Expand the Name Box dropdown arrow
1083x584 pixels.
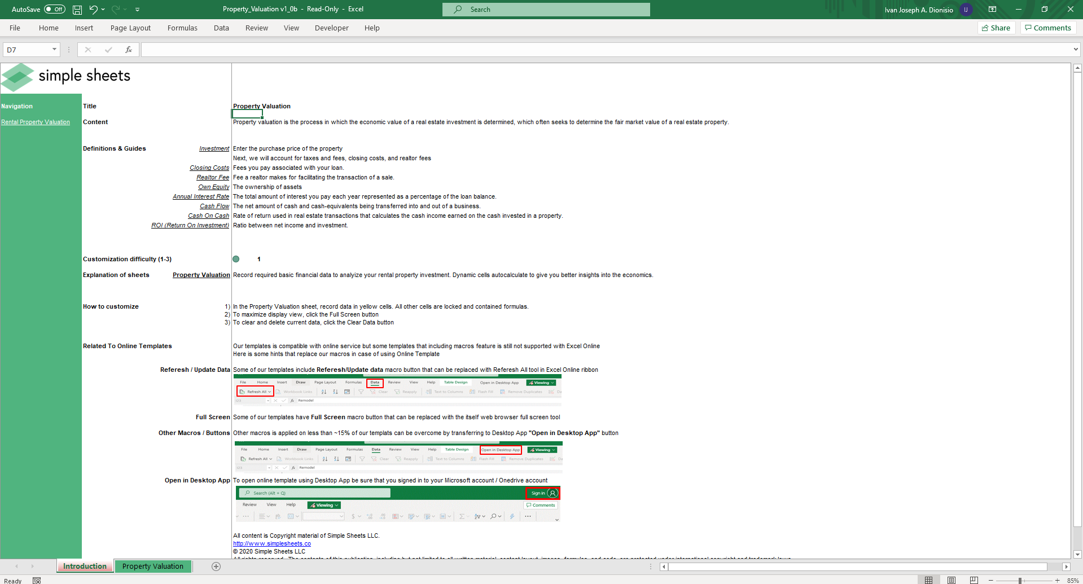[54, 50]
